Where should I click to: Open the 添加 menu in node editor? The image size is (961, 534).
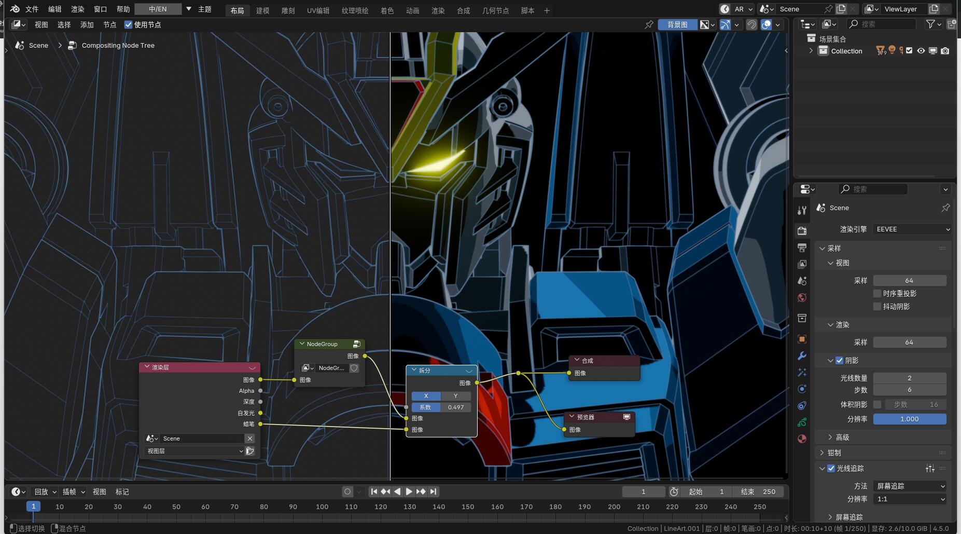click(87, 24)
